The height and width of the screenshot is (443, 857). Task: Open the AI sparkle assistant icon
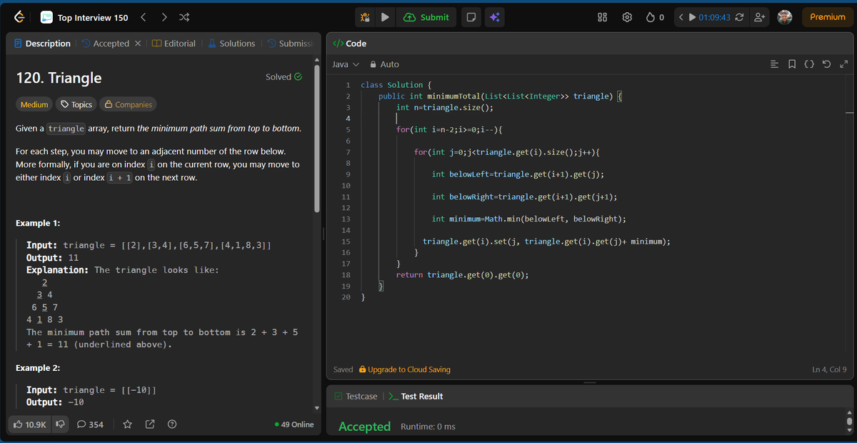pyautogui.click(x=493, y=17)
